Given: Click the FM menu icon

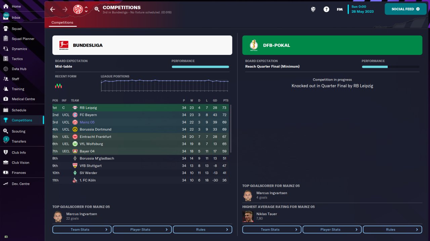Looking at the screenshot, I should (340, 9).
